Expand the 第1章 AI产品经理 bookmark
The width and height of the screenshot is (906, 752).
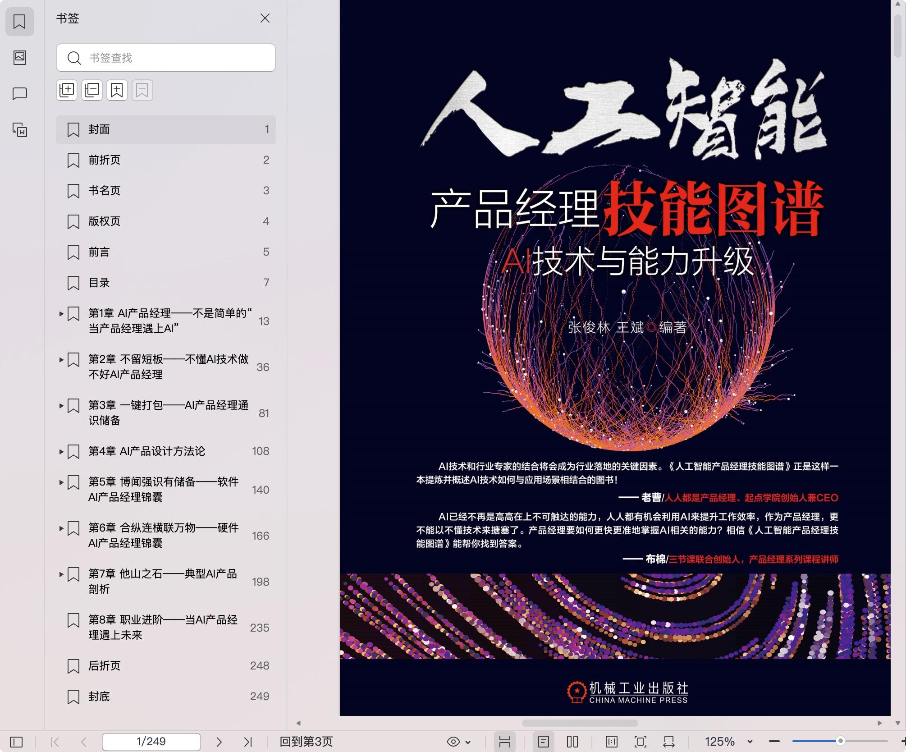61,314
